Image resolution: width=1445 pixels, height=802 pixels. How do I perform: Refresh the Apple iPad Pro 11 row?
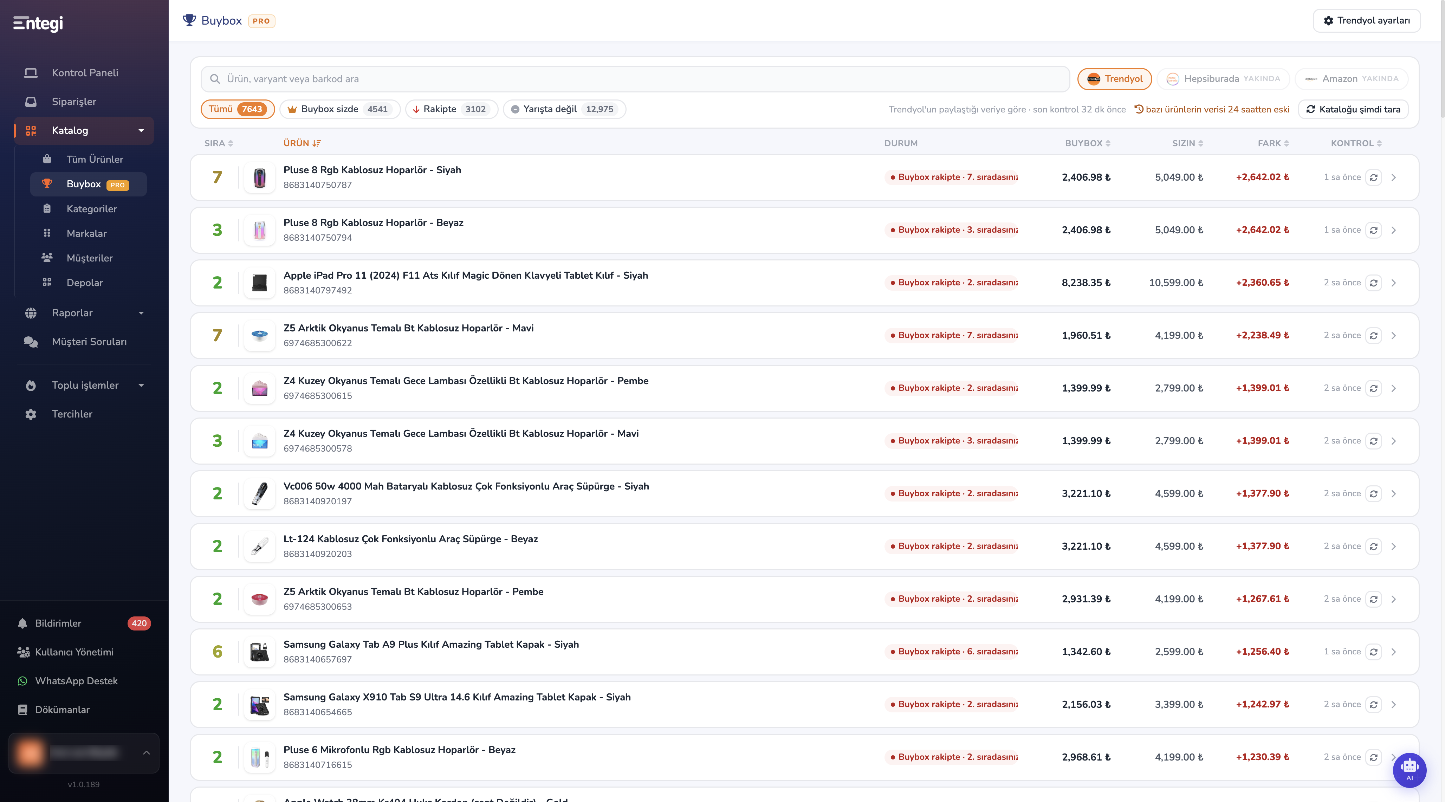click(x=1374, y=283)
